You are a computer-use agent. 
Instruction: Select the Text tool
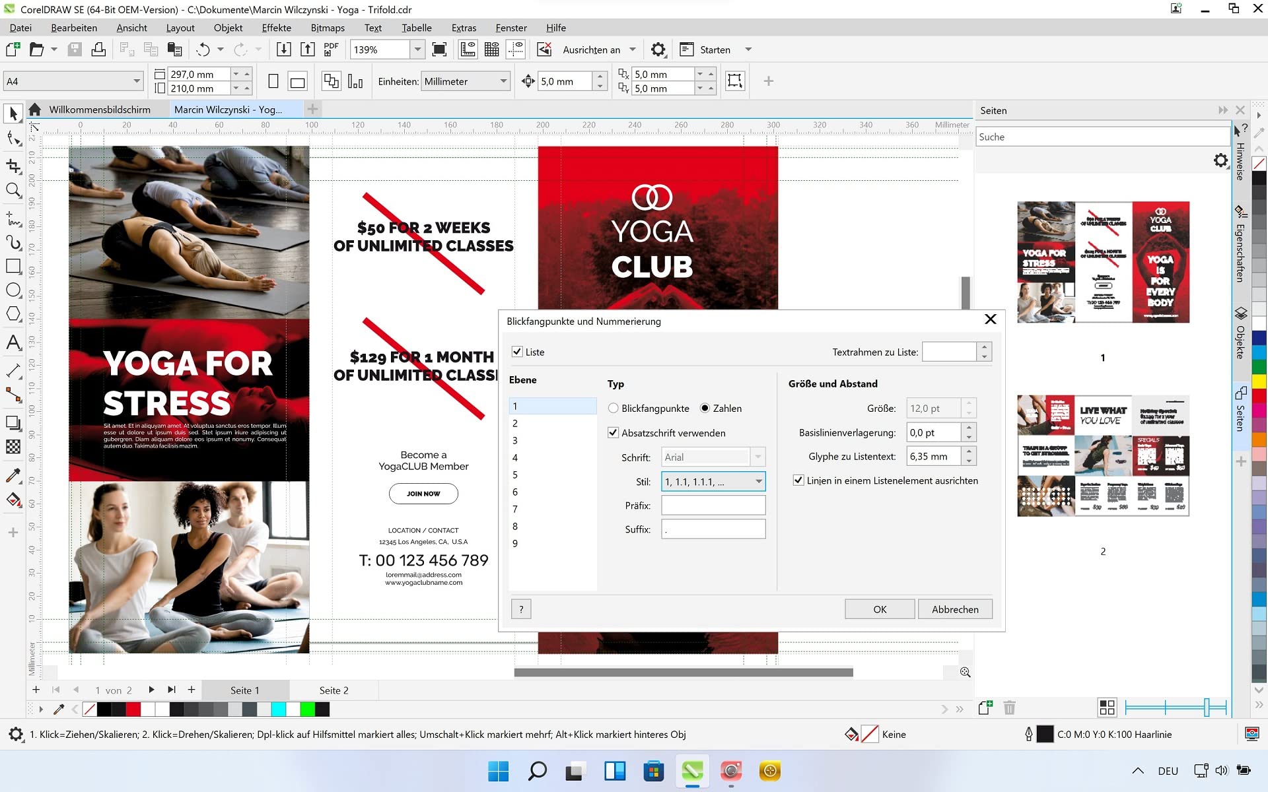point(13,342)
